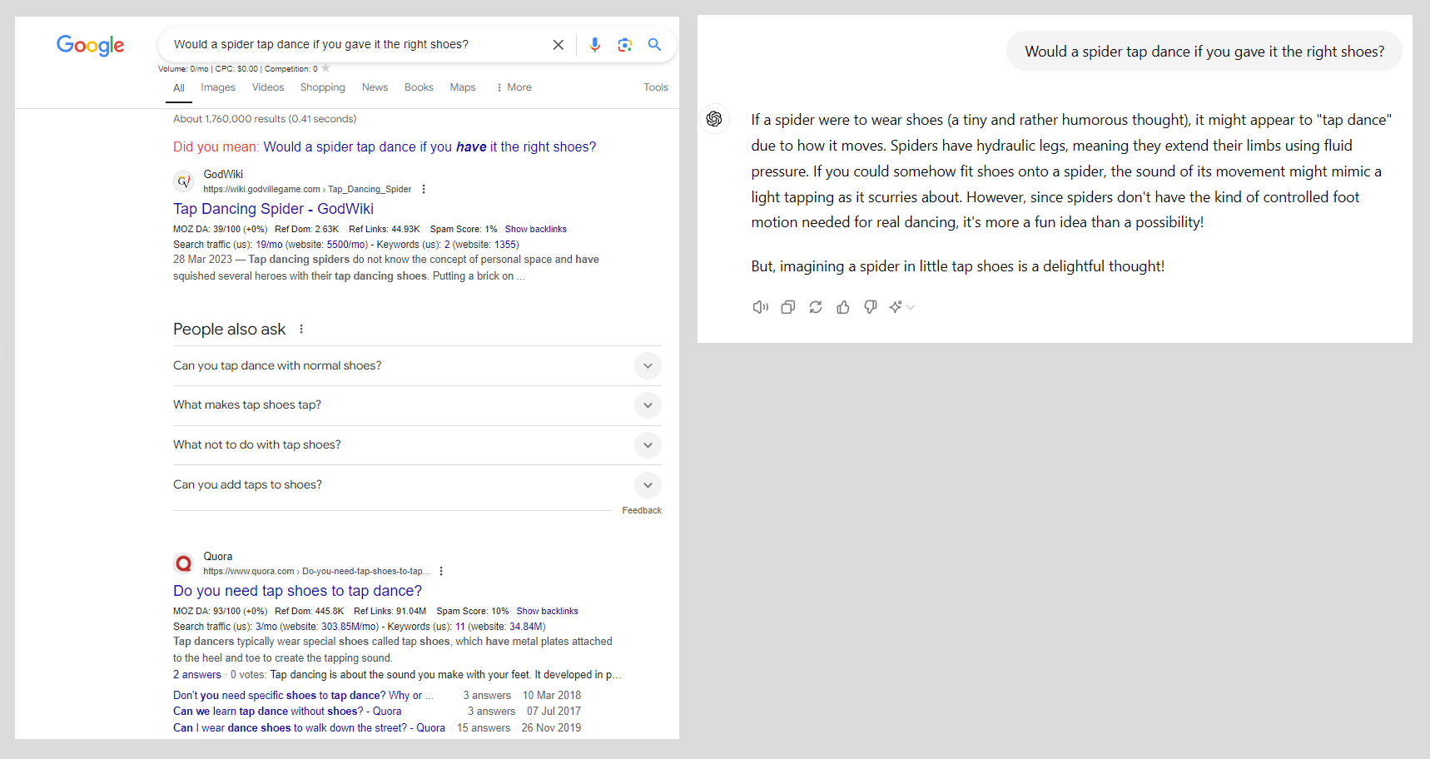Open Google Lens image search
This screenshot has height=759, width=1430.
point(624,44)
